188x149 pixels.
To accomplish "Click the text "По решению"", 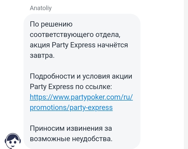I will pyautogui.click(x=51, y=24).
